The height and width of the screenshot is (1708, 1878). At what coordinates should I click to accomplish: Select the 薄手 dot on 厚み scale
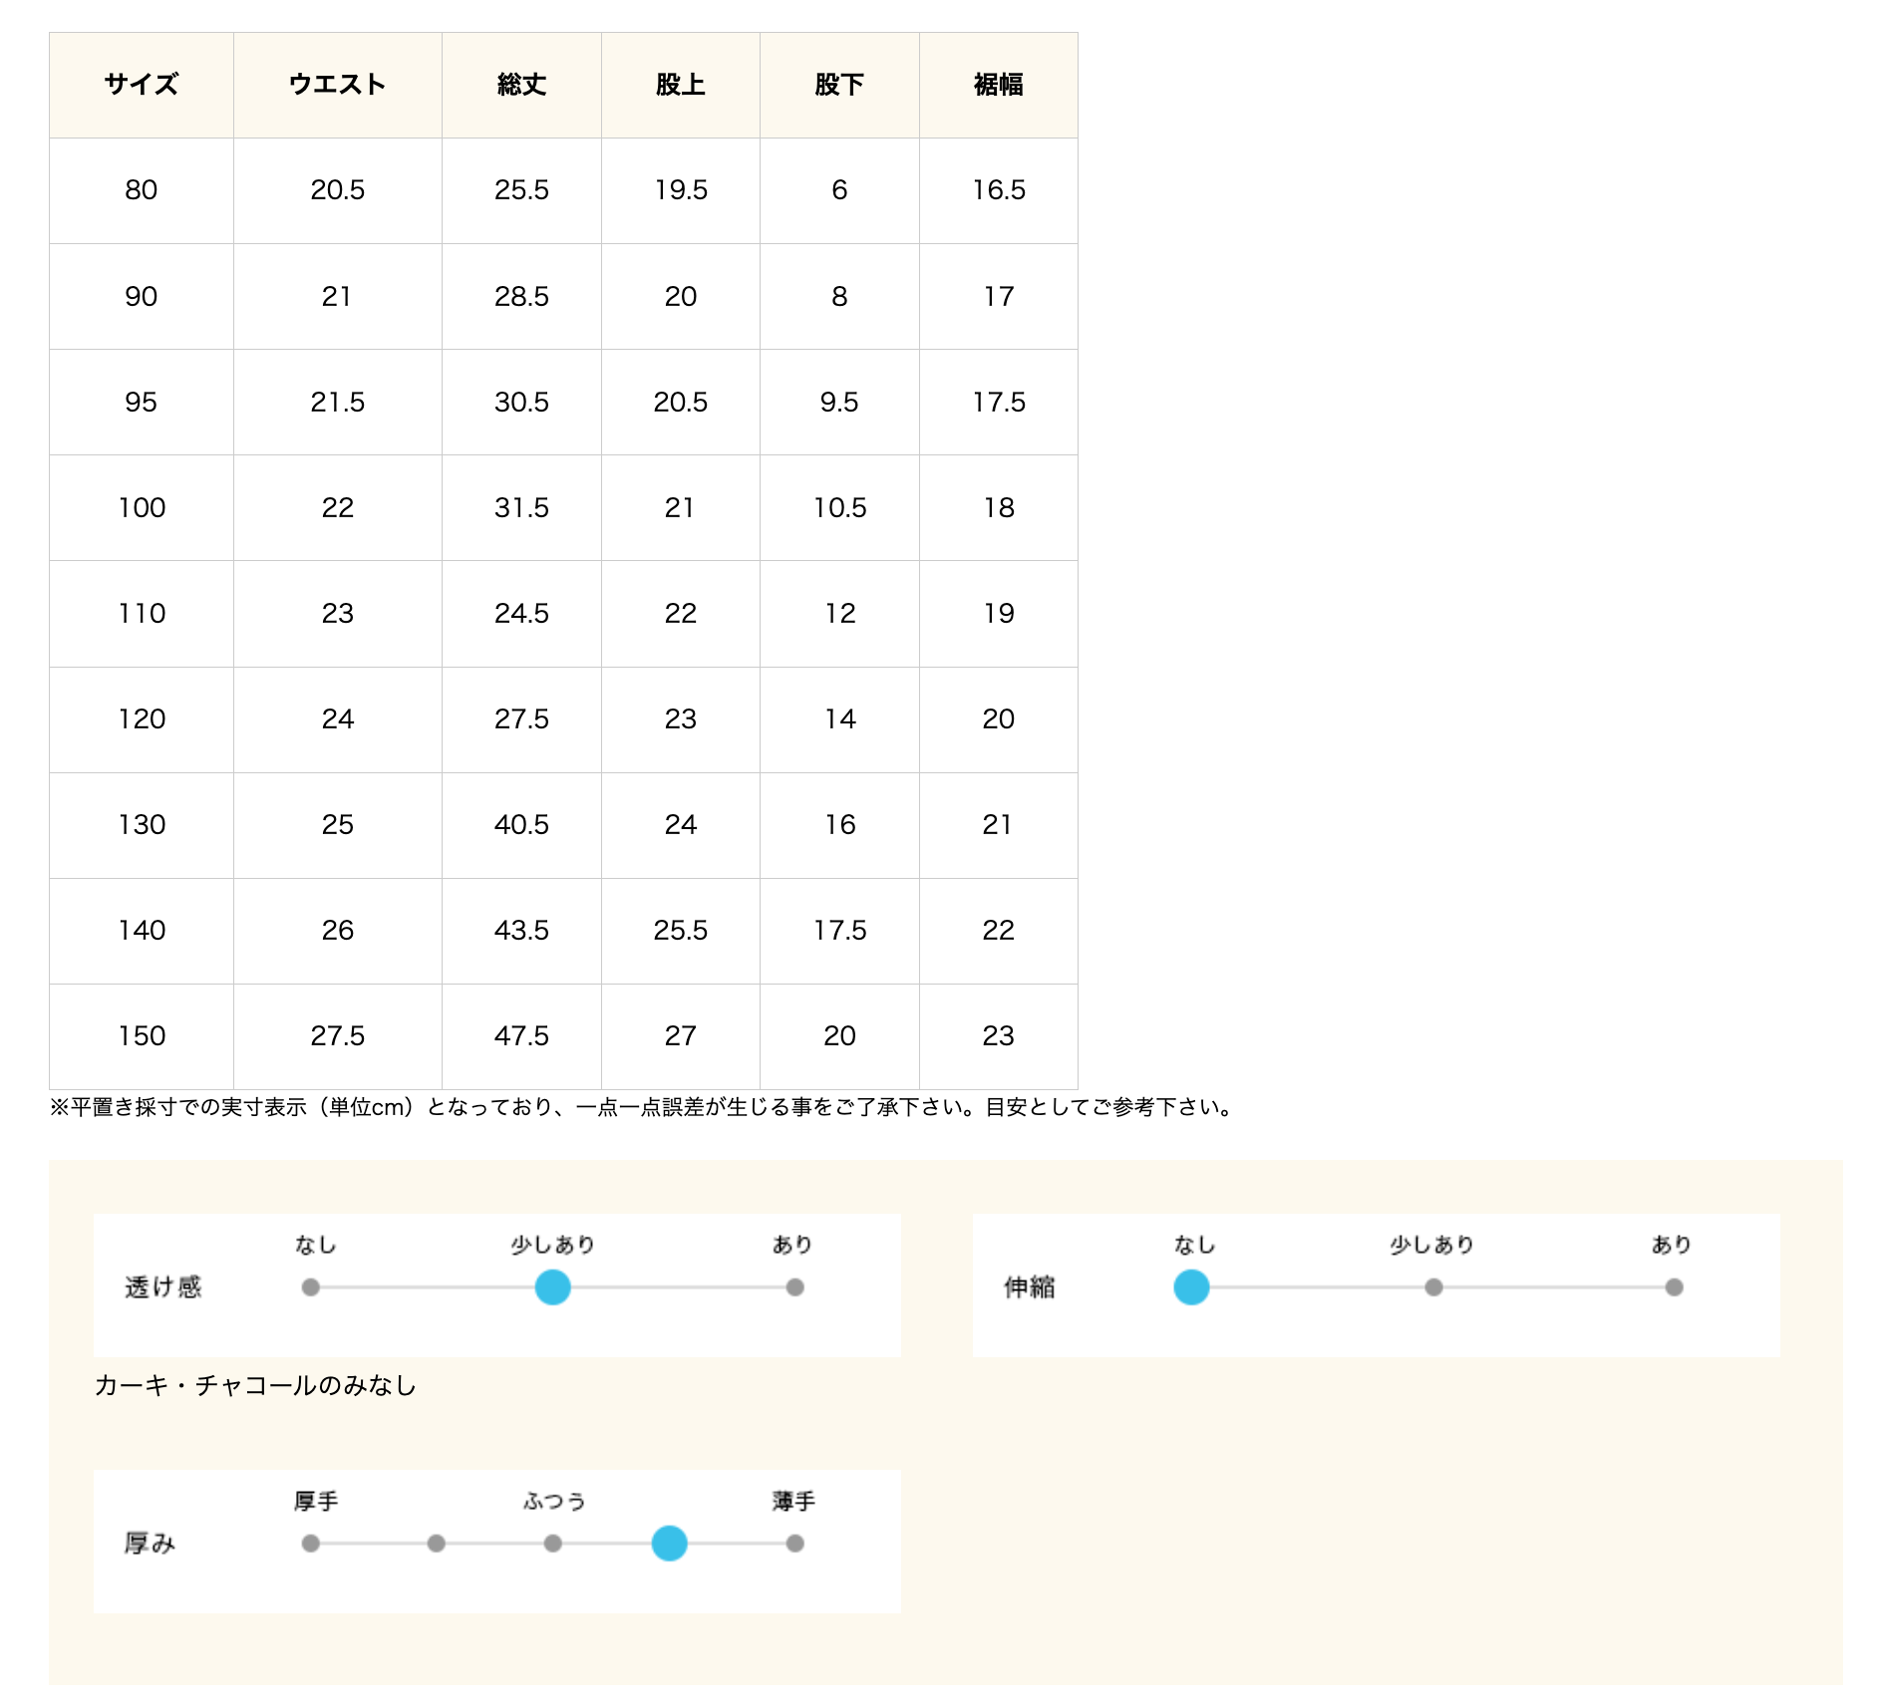(794, 1544)
